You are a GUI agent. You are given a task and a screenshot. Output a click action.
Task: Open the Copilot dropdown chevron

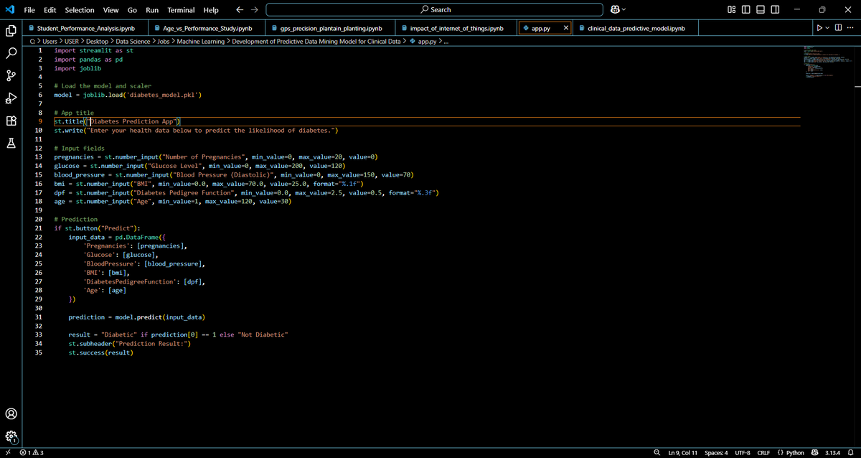624,10
